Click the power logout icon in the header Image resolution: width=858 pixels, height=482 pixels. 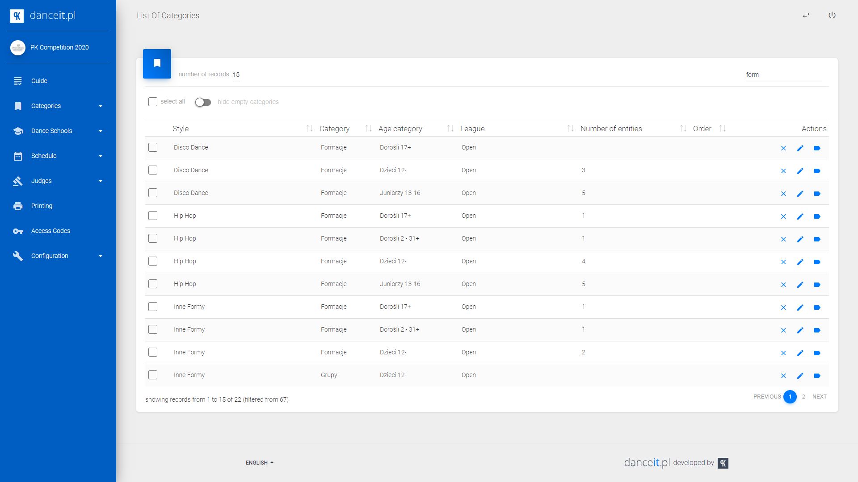point(832,15)
